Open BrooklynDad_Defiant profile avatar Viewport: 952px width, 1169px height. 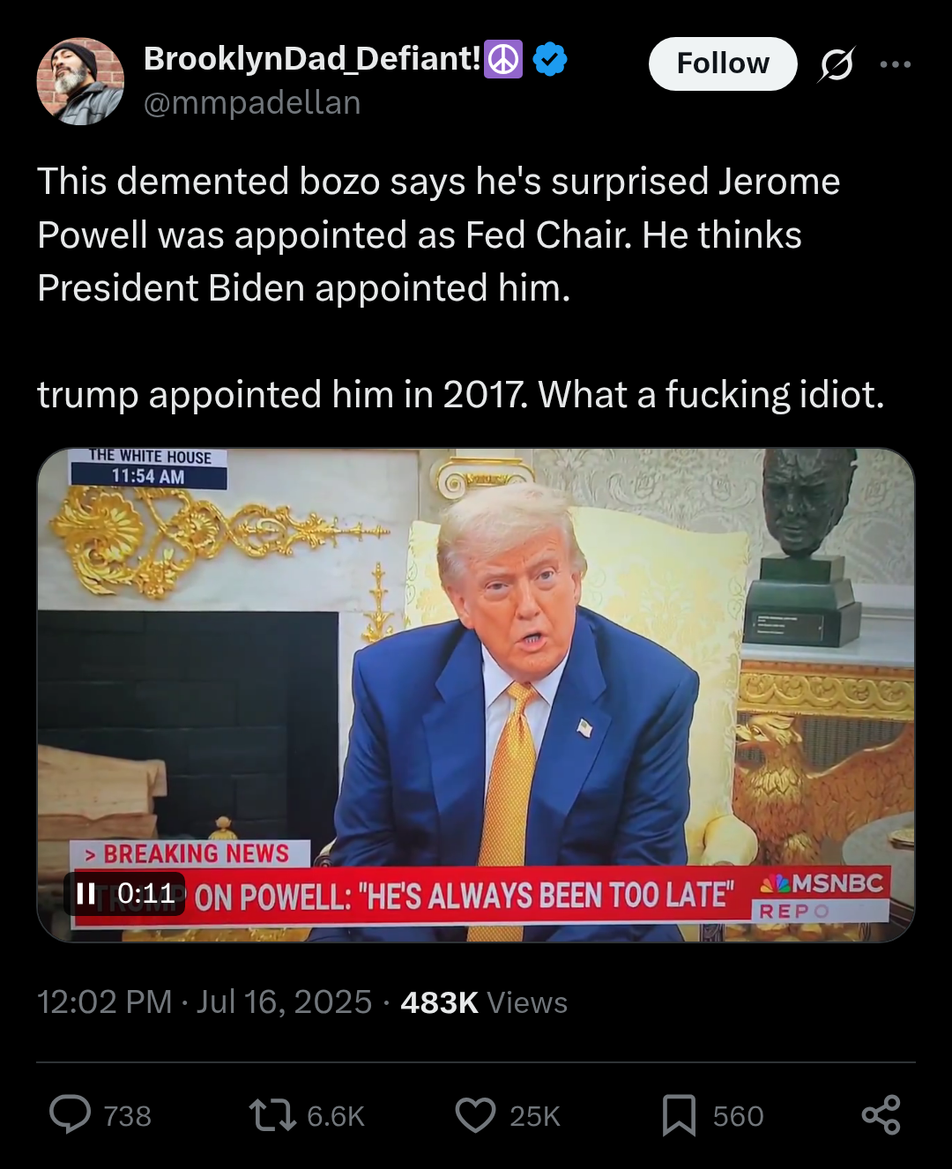(x=80, y=81)
